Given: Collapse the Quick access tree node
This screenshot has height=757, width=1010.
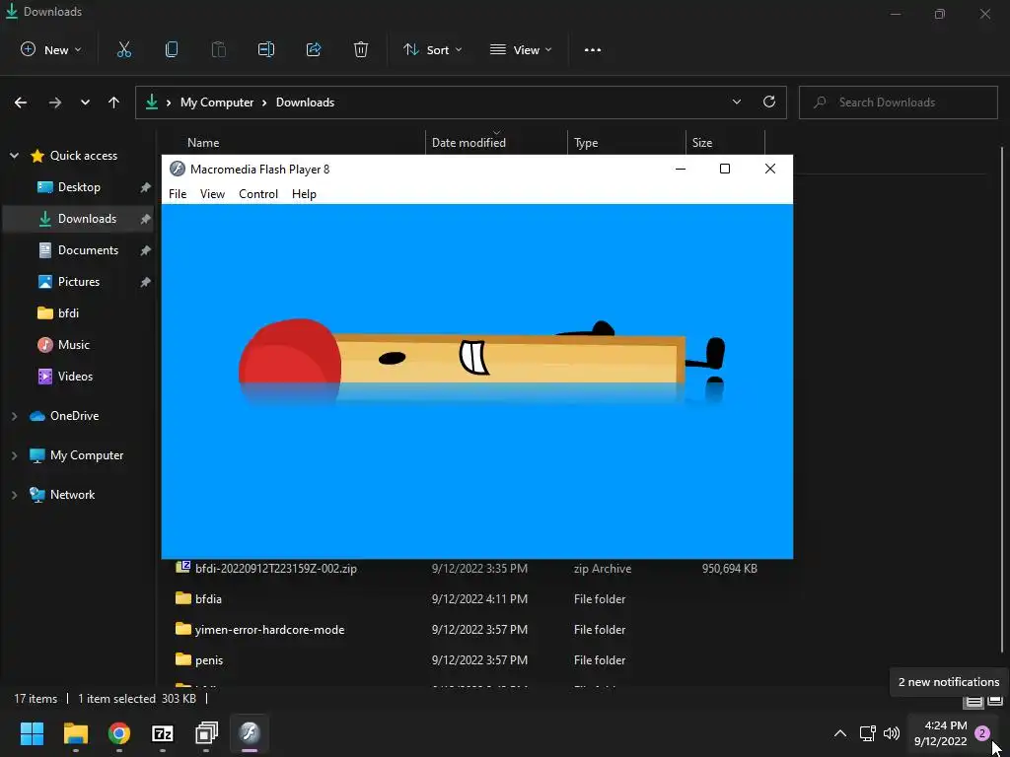Looking at the screenshot, I should [x=14, y=156].
